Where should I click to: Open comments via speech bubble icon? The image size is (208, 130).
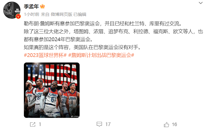coord(99,124)
